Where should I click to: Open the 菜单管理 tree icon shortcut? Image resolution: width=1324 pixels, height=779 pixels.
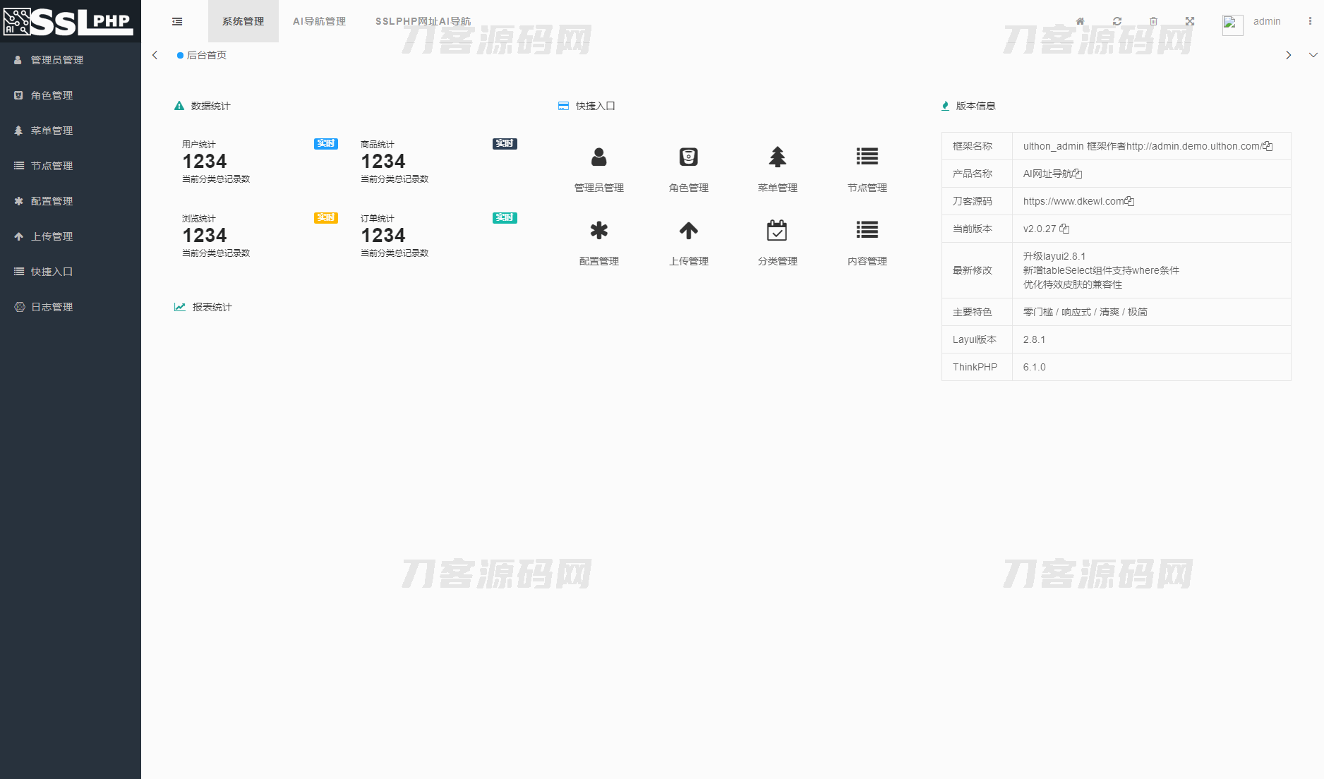[777, 157]
